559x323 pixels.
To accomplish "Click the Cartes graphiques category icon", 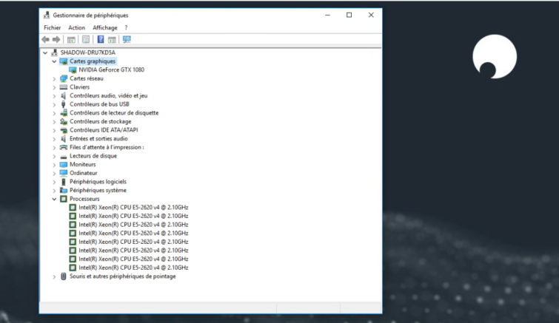I will click(x=64, y=61).
